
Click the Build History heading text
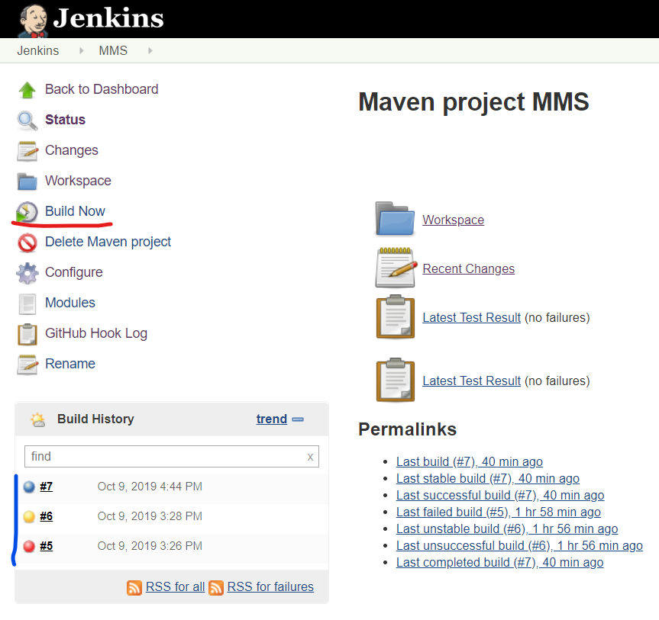pos(95,419)
